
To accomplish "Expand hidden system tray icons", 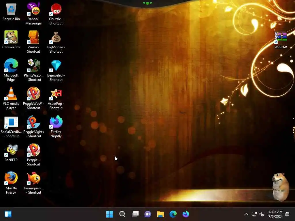I will point(246,214).
